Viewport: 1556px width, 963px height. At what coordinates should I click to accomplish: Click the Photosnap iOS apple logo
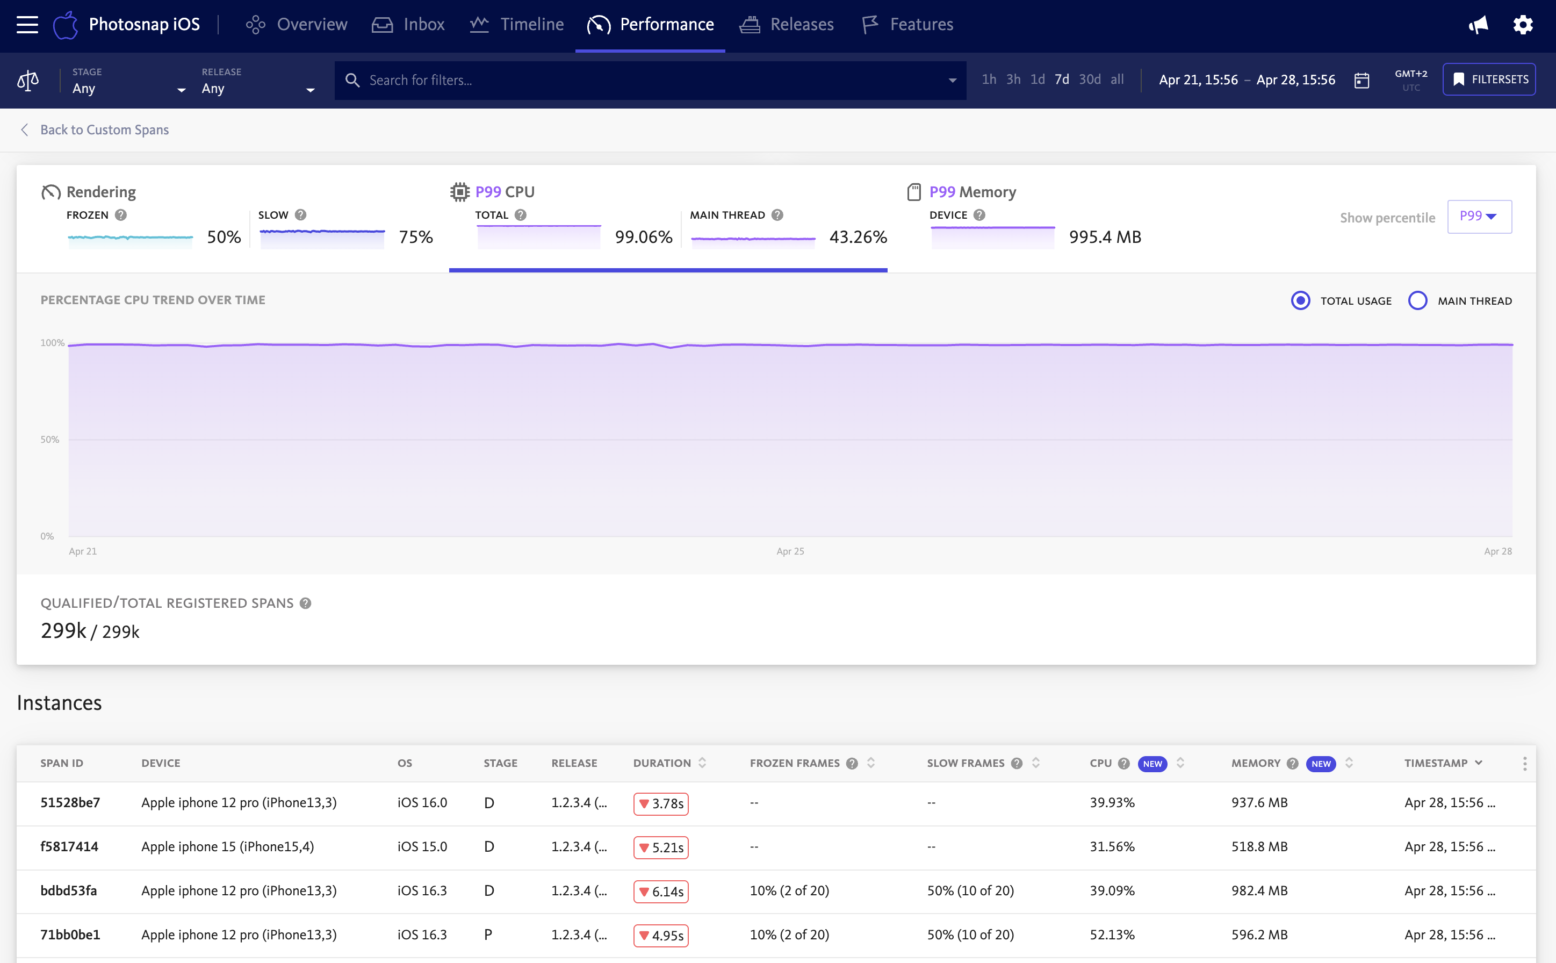tap(65, 25)
